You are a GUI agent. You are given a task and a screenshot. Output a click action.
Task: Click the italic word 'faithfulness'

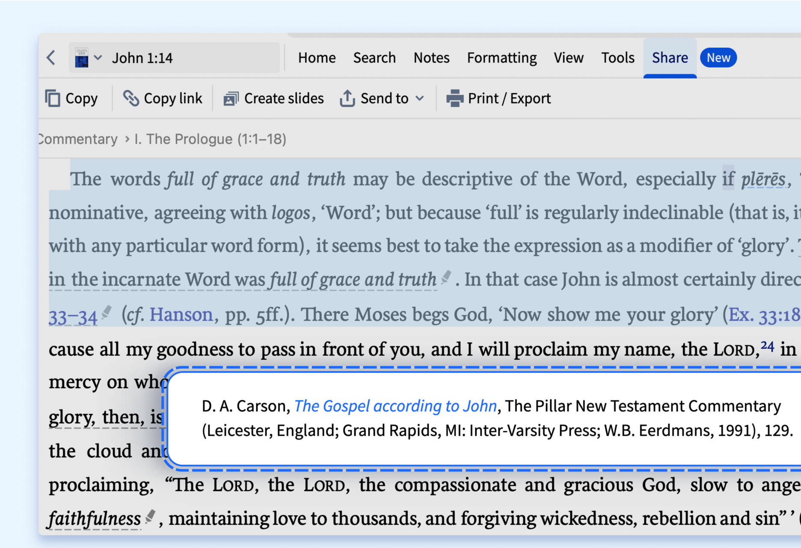click(95, 518)
